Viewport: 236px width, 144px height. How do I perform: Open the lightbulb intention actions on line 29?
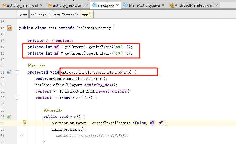(x=25, y=122)
